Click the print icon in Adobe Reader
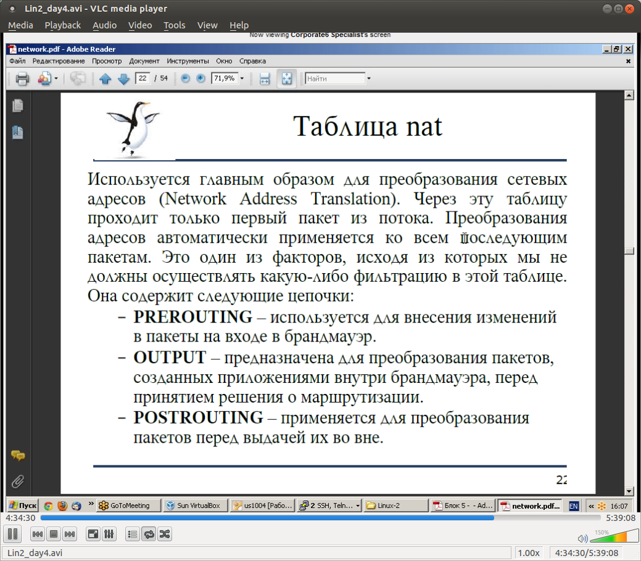 [x=22, y=79]
